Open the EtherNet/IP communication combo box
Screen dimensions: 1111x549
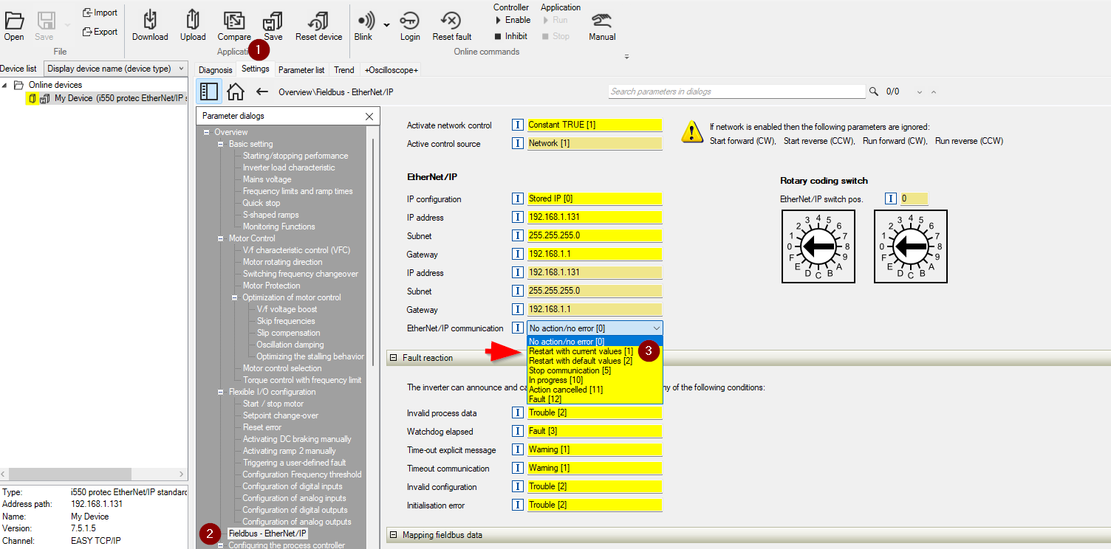pyautogui.click(x=595, y=328)
